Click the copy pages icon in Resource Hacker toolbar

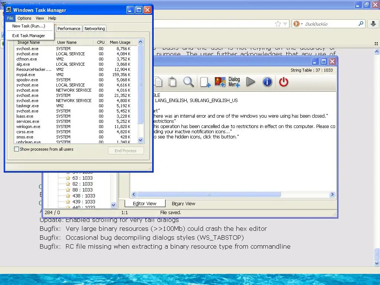(x=158, y=82)
